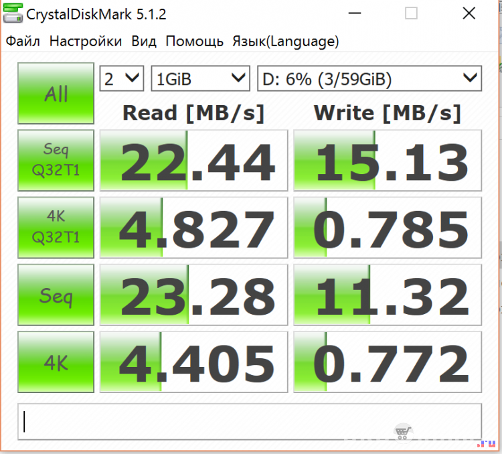Click the Seq Q32T1 write value 15.13

pyautogui.click(x=388, y=160)
